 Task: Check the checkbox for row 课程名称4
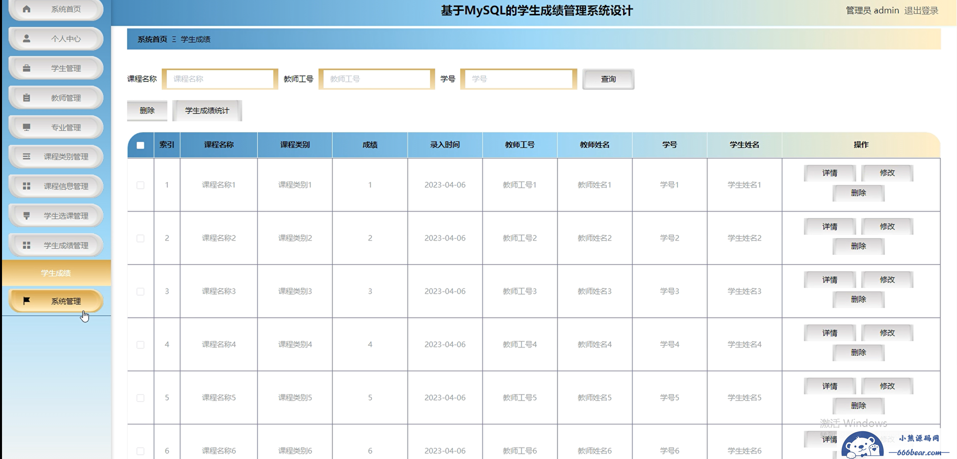point(140,345)
